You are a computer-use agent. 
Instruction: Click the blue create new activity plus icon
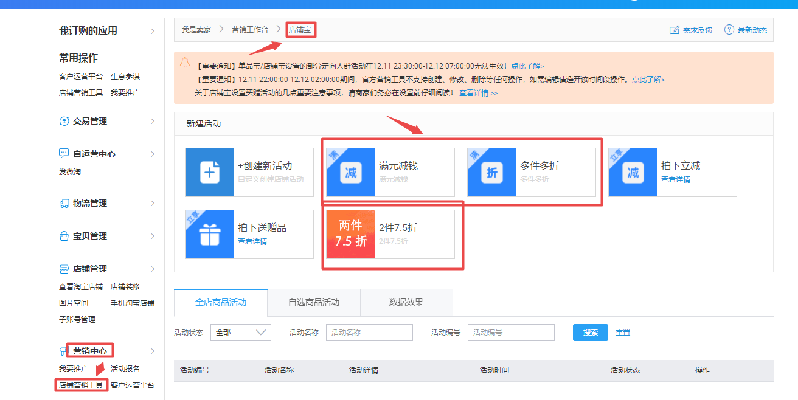(x=209, y=173)
